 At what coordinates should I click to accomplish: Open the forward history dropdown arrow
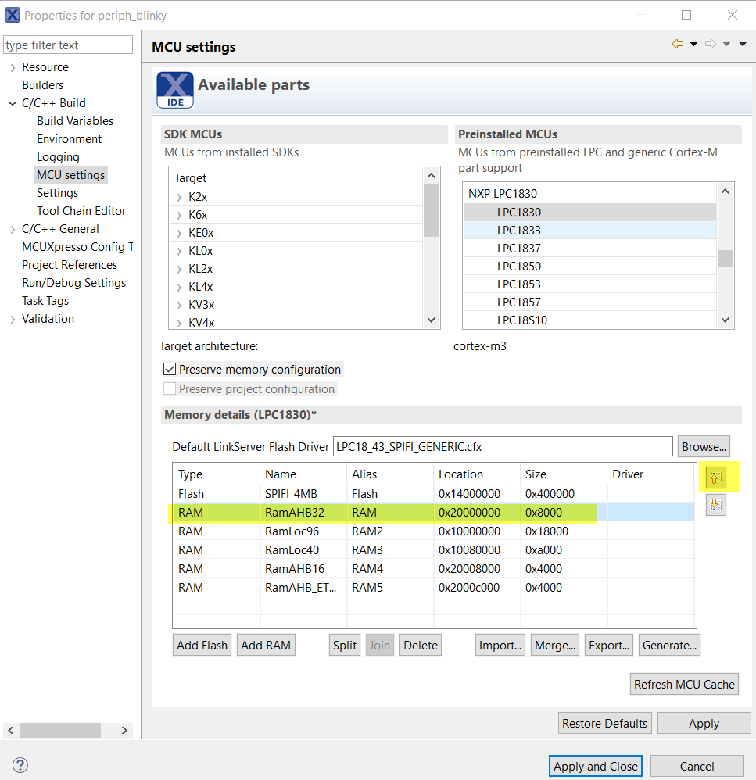pos(726,45)
